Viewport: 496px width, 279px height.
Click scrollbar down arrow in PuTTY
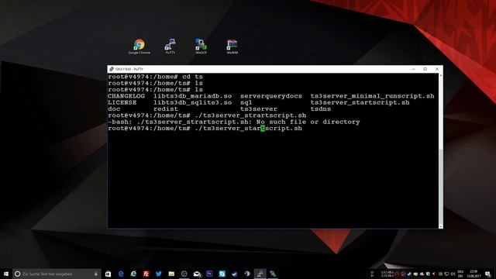(441, 226)
